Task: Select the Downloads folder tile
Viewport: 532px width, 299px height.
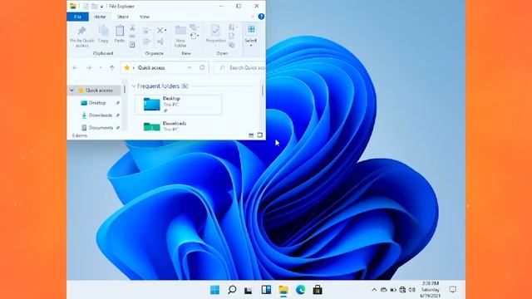Action: [x=179, y=125]
